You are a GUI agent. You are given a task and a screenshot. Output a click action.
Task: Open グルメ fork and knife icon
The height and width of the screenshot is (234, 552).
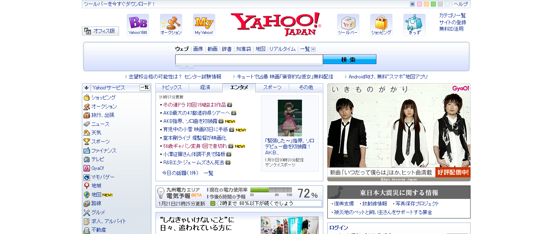[87, 212]
